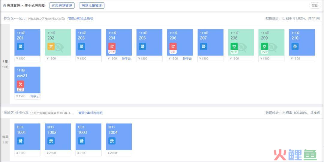Click the 2天 overdue badge on room 206

(x=173, y=52)
